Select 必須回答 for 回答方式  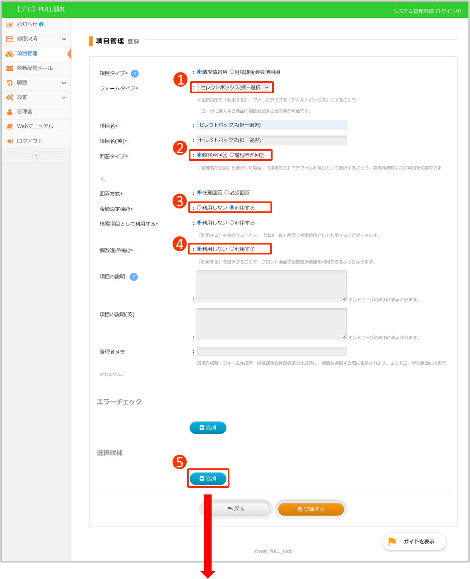tap(227, 192)
